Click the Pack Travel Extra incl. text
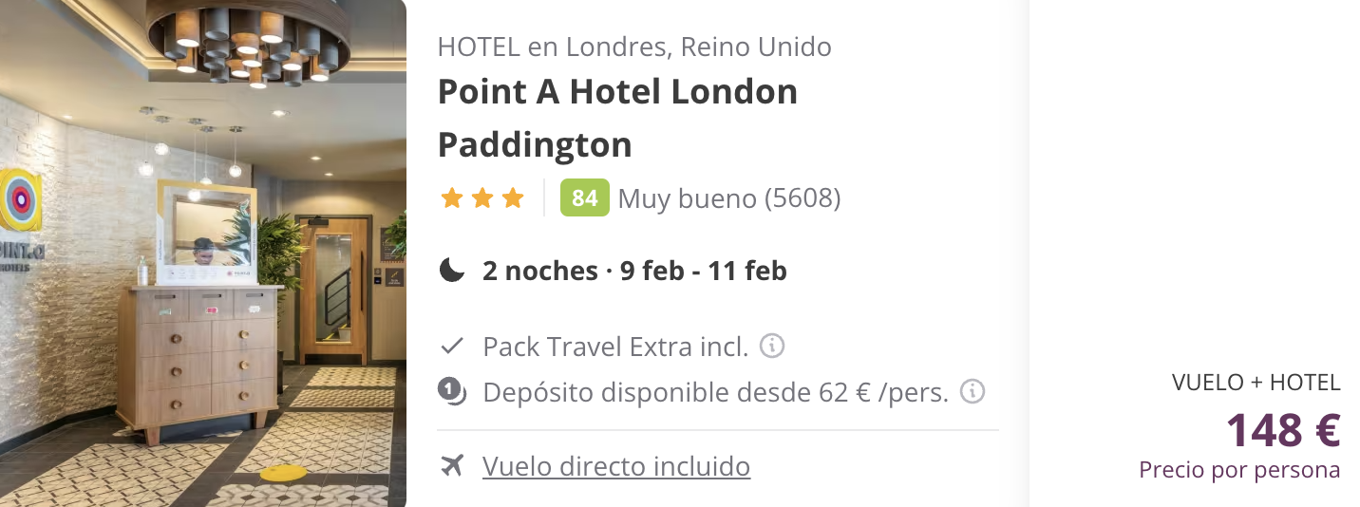The height and width of the screenshot is (507, 1360). [615, 347]
